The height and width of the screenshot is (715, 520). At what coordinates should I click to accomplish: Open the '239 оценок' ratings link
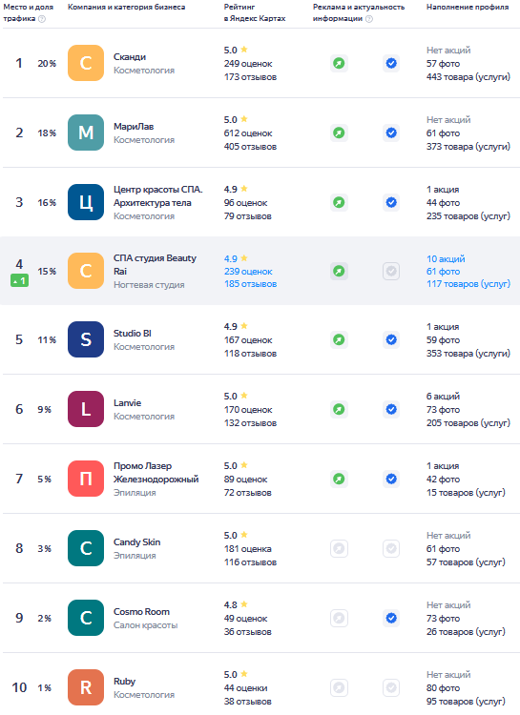click(248, 272)
